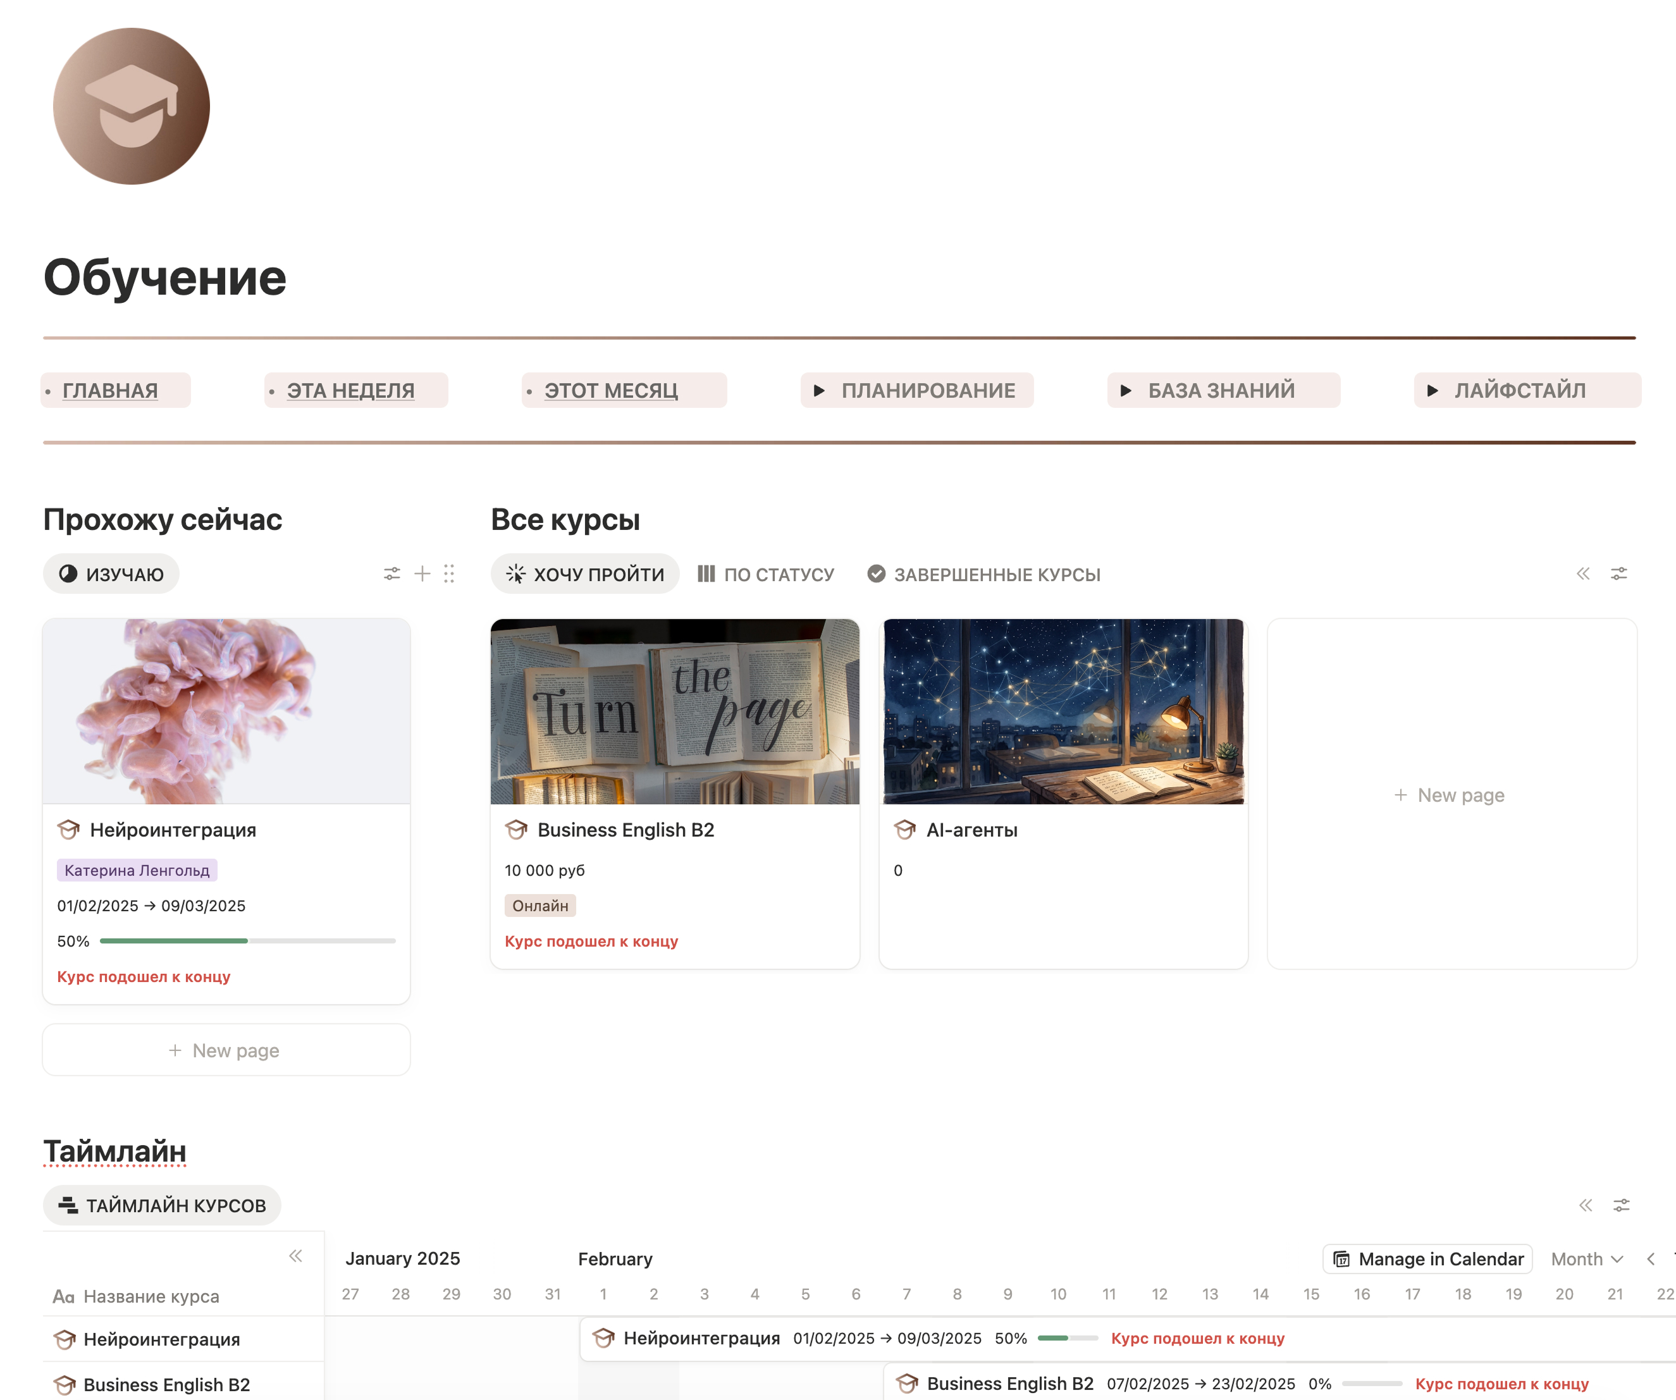Click New page card in Все курсы gallery
This screenshot has height=1400, width=1676.
point(1451,795)
